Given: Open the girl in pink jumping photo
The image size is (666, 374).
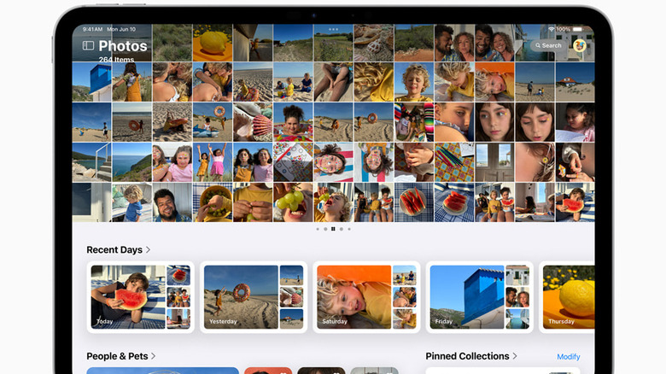Looking at the screenshot, I should click(x=213, y=162).
